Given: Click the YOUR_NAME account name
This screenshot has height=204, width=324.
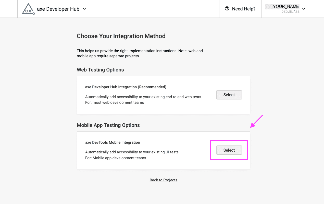Looking at the screenshot, I should coord(286,7).
